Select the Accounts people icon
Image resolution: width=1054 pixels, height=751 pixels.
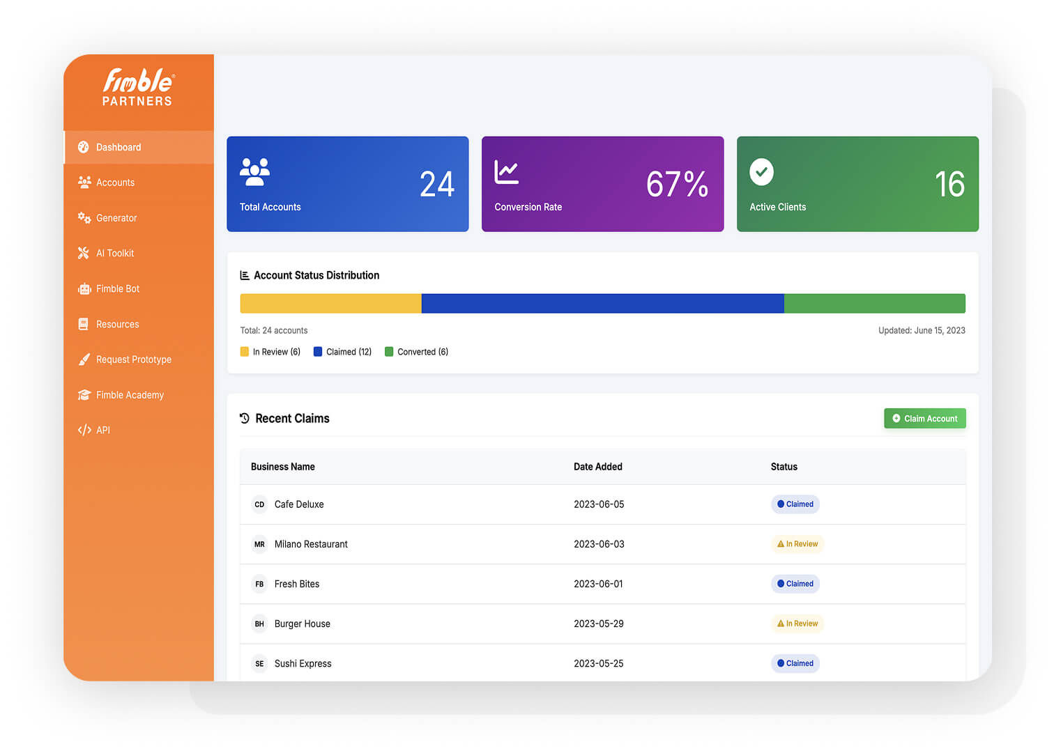tap(84, 183)
